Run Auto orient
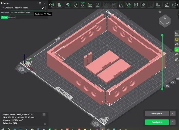Image resolution: width=179 pixels, height=130 pixels. click(x=83, y=5)
